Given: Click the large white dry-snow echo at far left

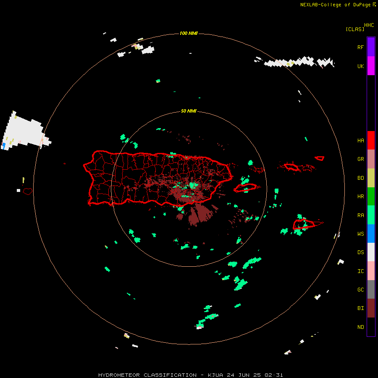Looking at the screenshot, I should (24, 131).
